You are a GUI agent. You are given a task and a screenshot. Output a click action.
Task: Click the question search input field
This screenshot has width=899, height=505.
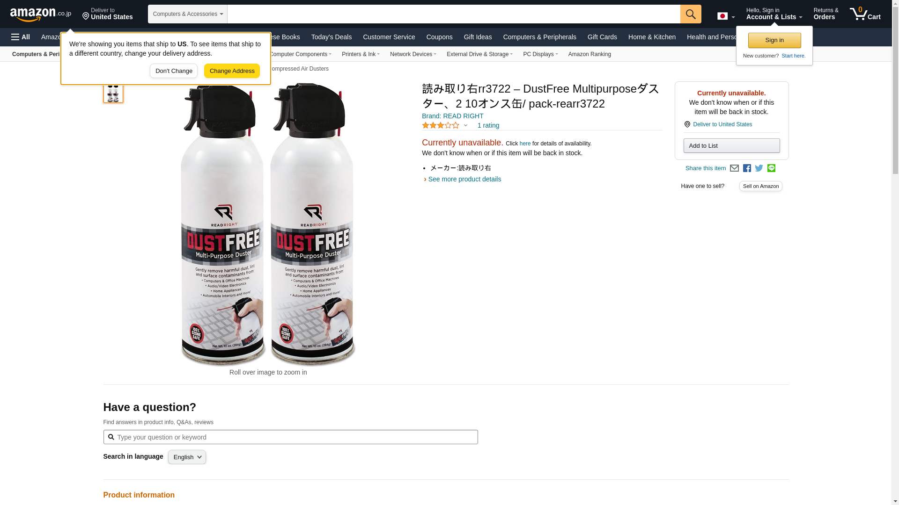point(290,437)
